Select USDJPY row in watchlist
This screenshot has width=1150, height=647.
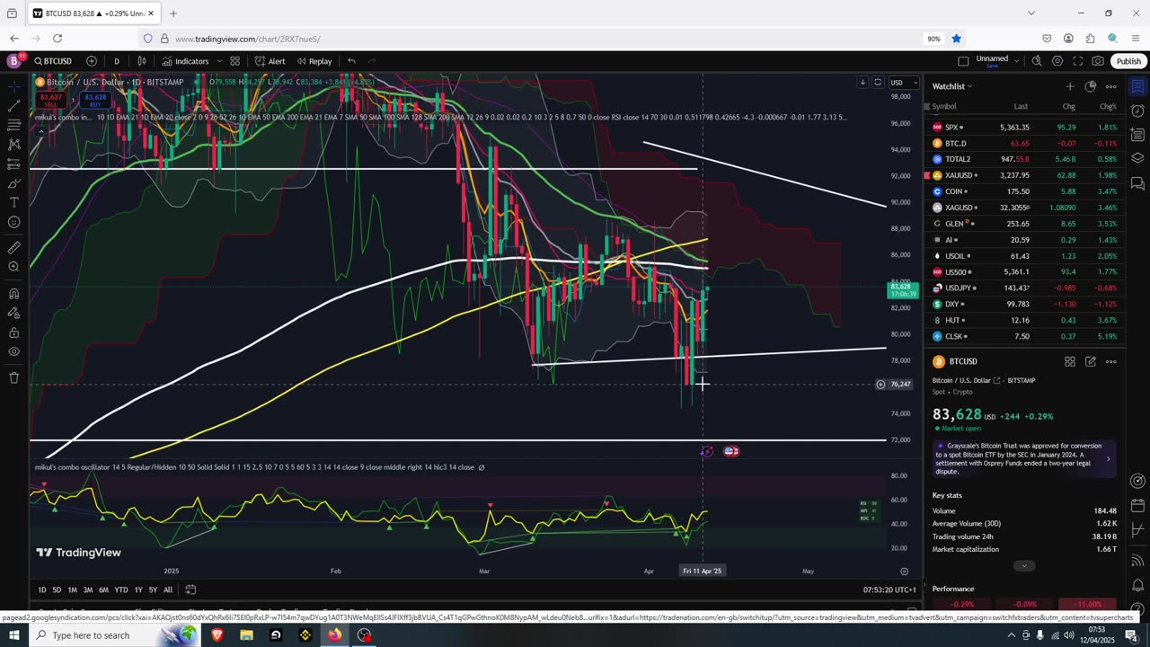[x=1024, y=288]
